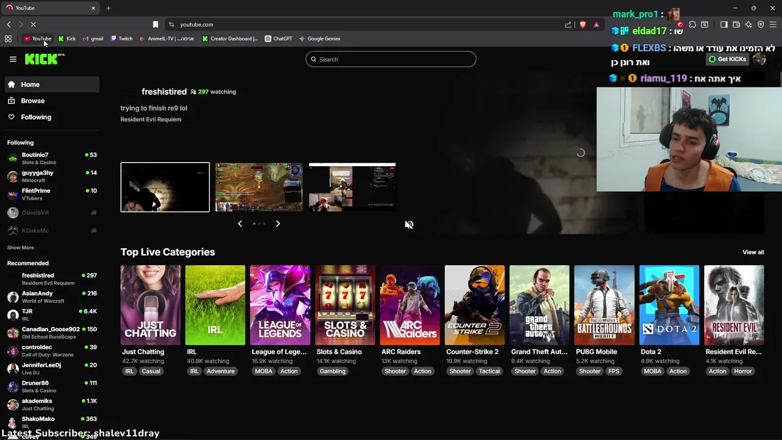The image size is (782, 440).
Task: Open new browser tab
Action: [x=108, y=8]
